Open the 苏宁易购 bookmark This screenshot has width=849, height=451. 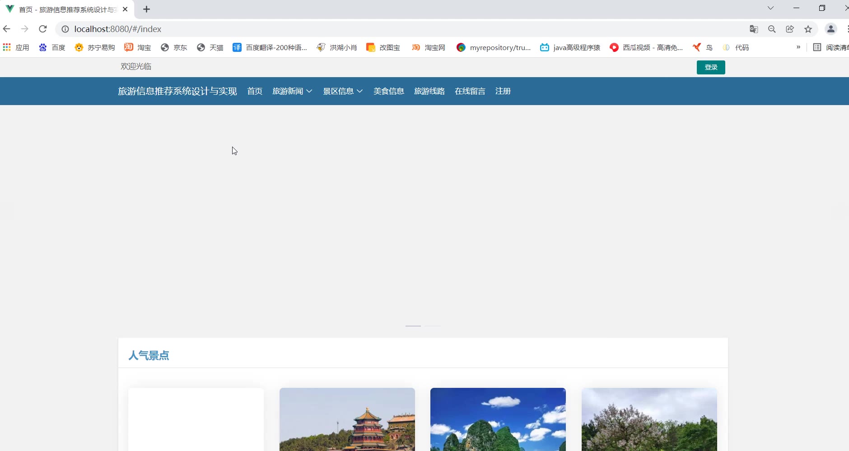pyautogui.click(x=95, y=47)
